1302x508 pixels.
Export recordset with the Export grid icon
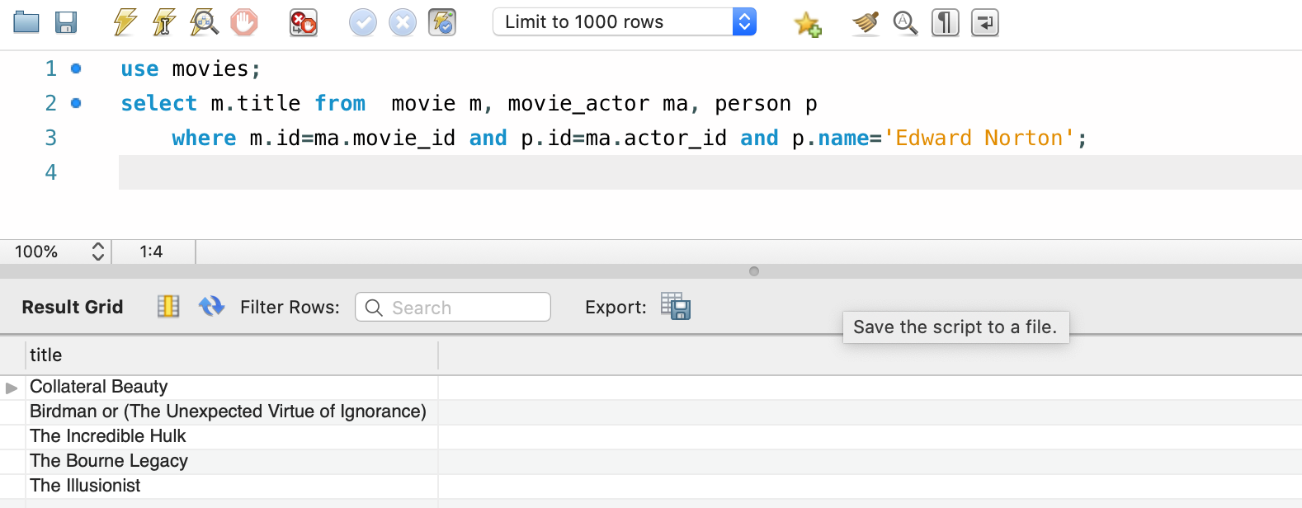[675, 306]
